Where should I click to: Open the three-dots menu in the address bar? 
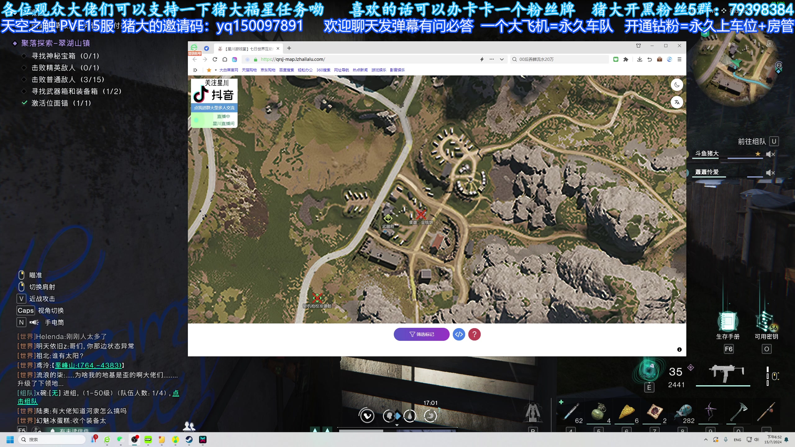pos(492,59)
